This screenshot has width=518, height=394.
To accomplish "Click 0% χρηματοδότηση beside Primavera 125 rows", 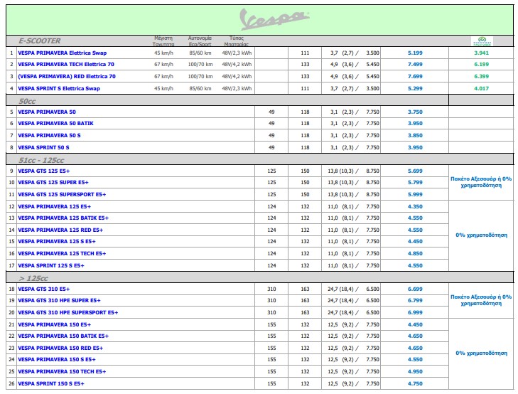I will pyautogui.click(x=481, y=235).
